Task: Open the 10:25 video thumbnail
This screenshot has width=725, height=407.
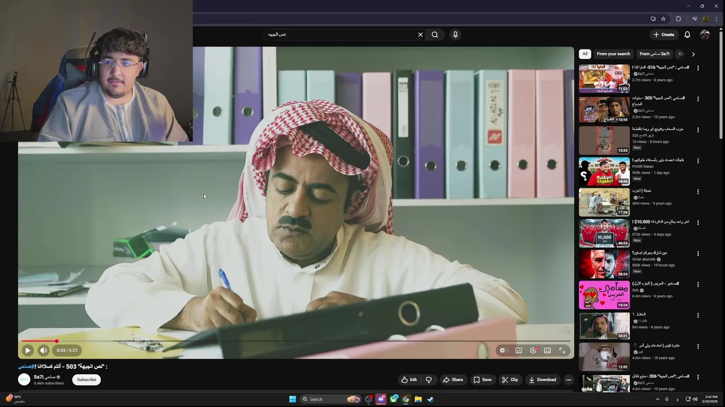Action: point(604,140)
